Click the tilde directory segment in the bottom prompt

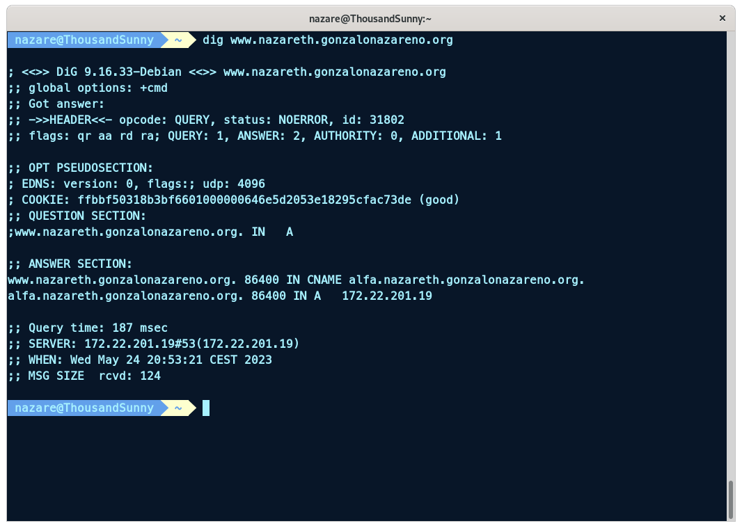(178, 408)
